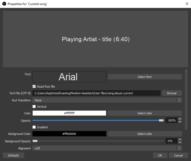
Task: Decrease Opacity with the down arrow
Action: (180, 121)
